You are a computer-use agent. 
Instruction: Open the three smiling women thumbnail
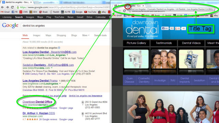tap(164, 59)
